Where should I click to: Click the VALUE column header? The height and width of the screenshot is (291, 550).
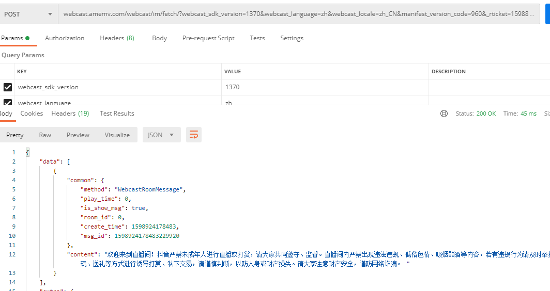233,71
